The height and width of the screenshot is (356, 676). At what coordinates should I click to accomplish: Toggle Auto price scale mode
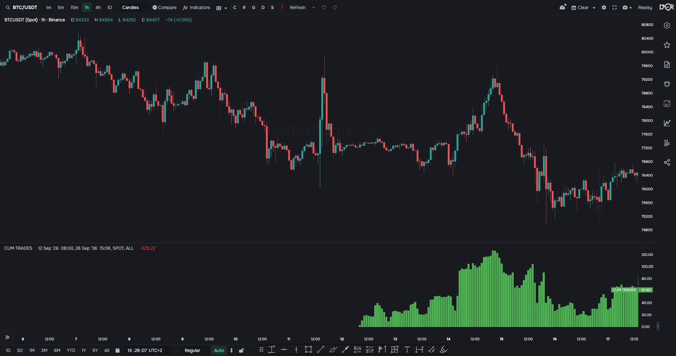pyautogui.click(x=219, y=351)
